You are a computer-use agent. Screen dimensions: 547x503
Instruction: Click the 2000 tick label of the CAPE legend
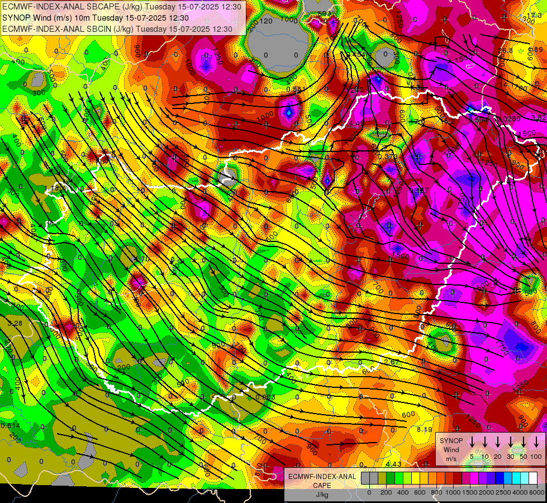pyautogui.click(x=487, y=492)
